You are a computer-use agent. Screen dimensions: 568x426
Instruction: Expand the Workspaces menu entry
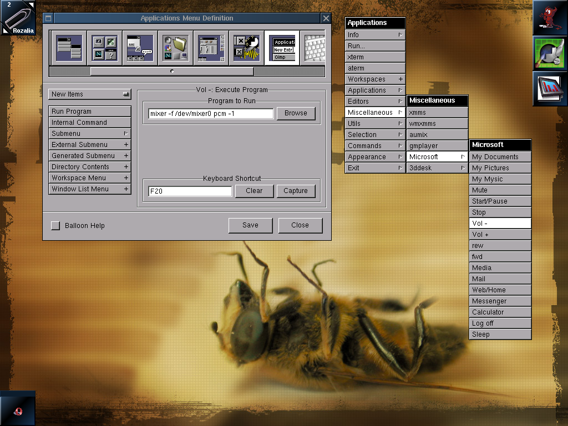(x=374, y=79)
